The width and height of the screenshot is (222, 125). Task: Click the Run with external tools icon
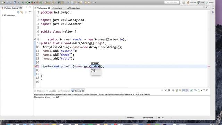pos(32,2)
